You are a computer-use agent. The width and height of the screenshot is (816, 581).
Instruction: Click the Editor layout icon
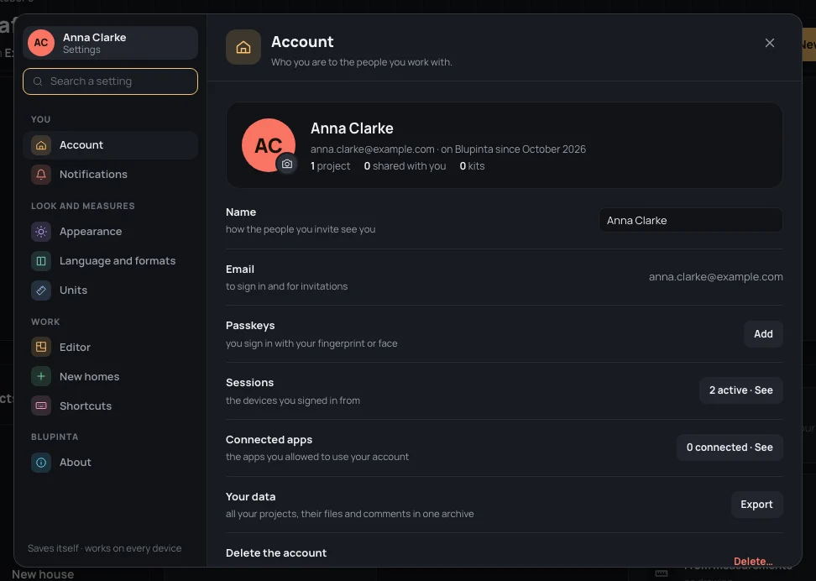[x=41, y=348]
